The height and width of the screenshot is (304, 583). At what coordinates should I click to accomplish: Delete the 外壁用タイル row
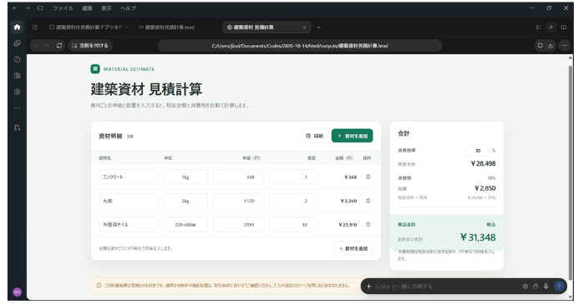tap(368, 224)
